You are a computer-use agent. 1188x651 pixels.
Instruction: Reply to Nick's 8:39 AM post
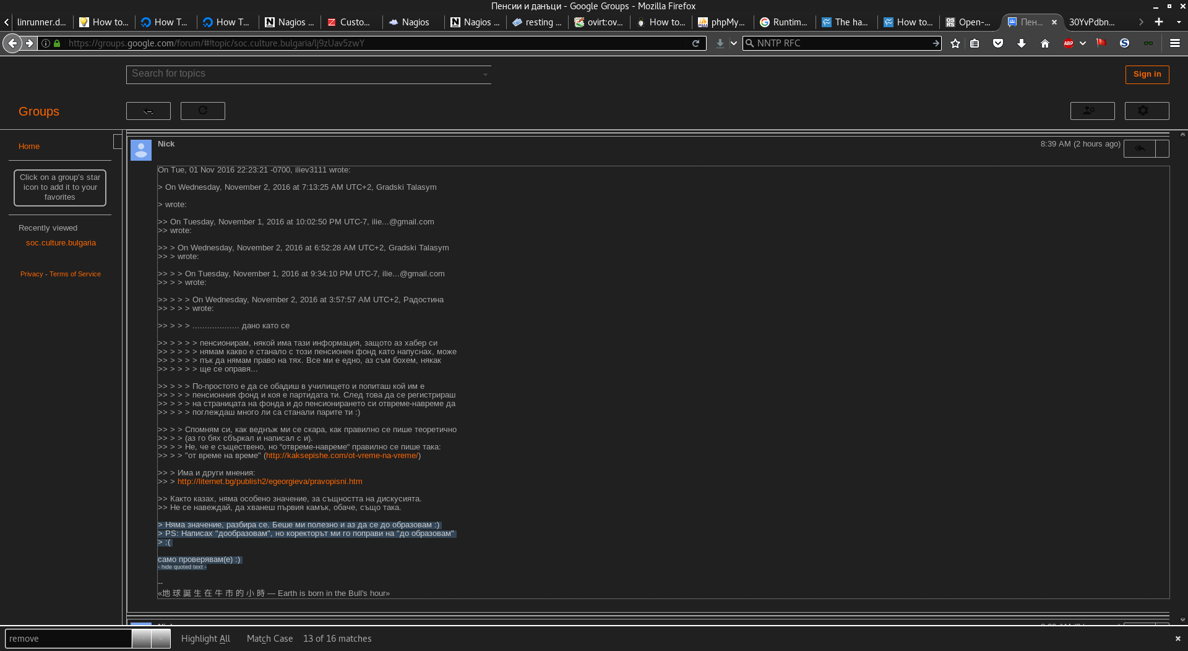click(x=1139, y=148)
